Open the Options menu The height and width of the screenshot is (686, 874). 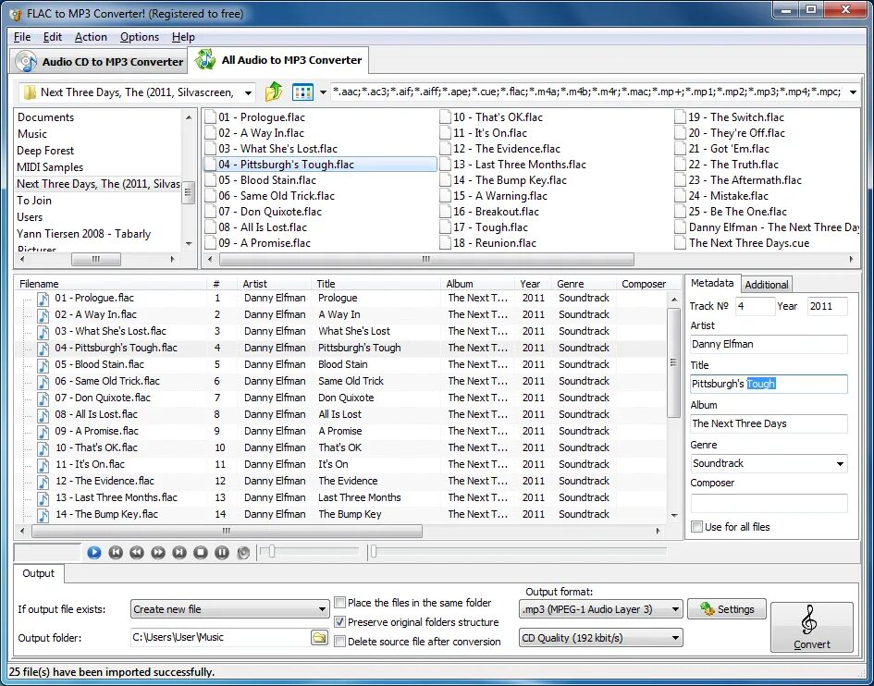(140, 37)
